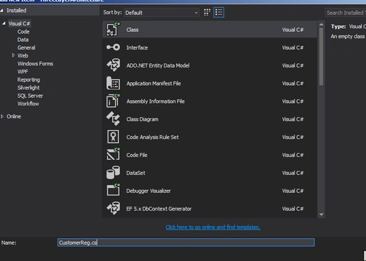
Task: Click into the Name input field
Action: tap(186, 242)
